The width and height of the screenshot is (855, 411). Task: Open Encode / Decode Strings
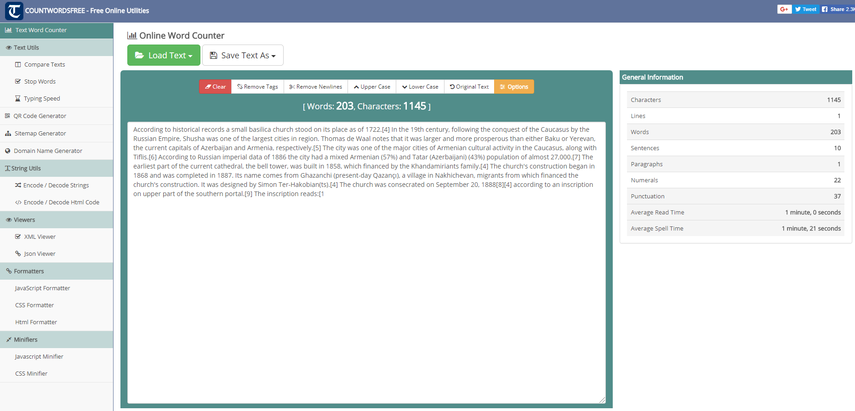(56, 186)
